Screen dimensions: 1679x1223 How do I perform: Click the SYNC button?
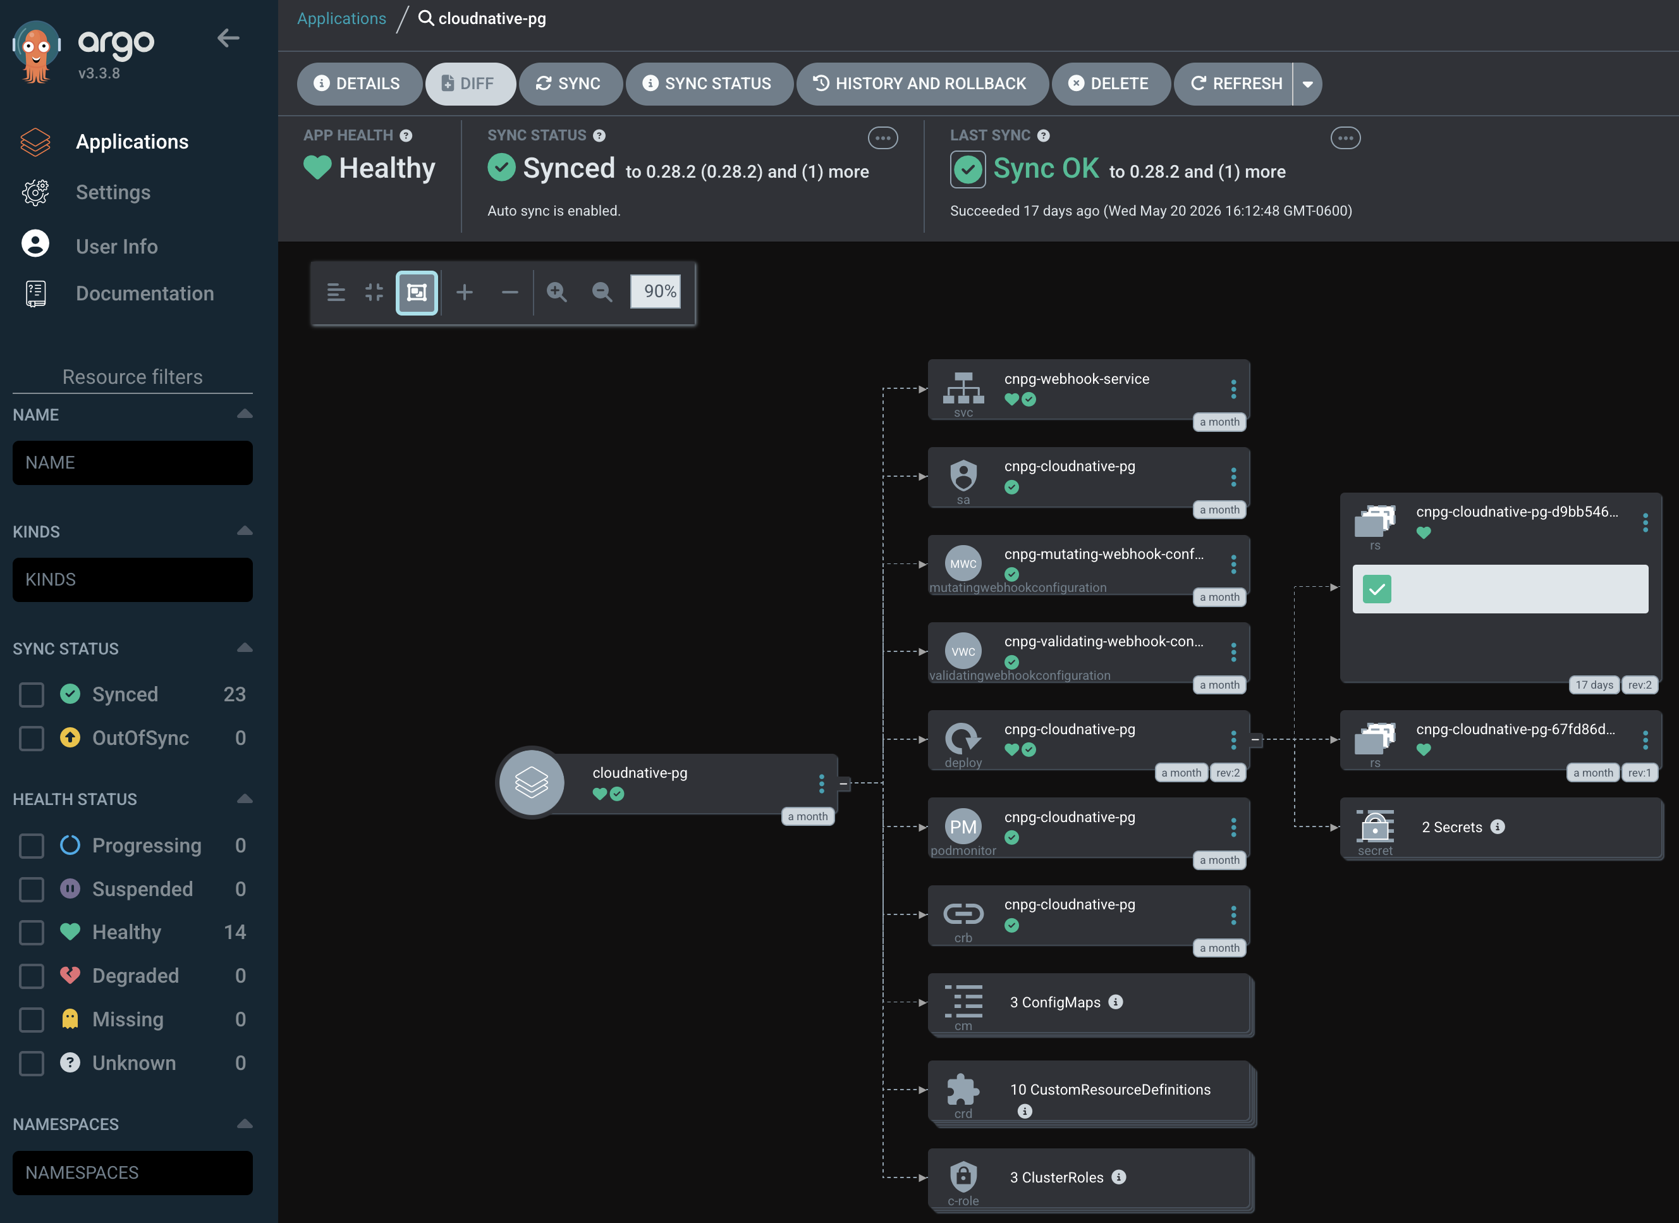coord(570,83)
